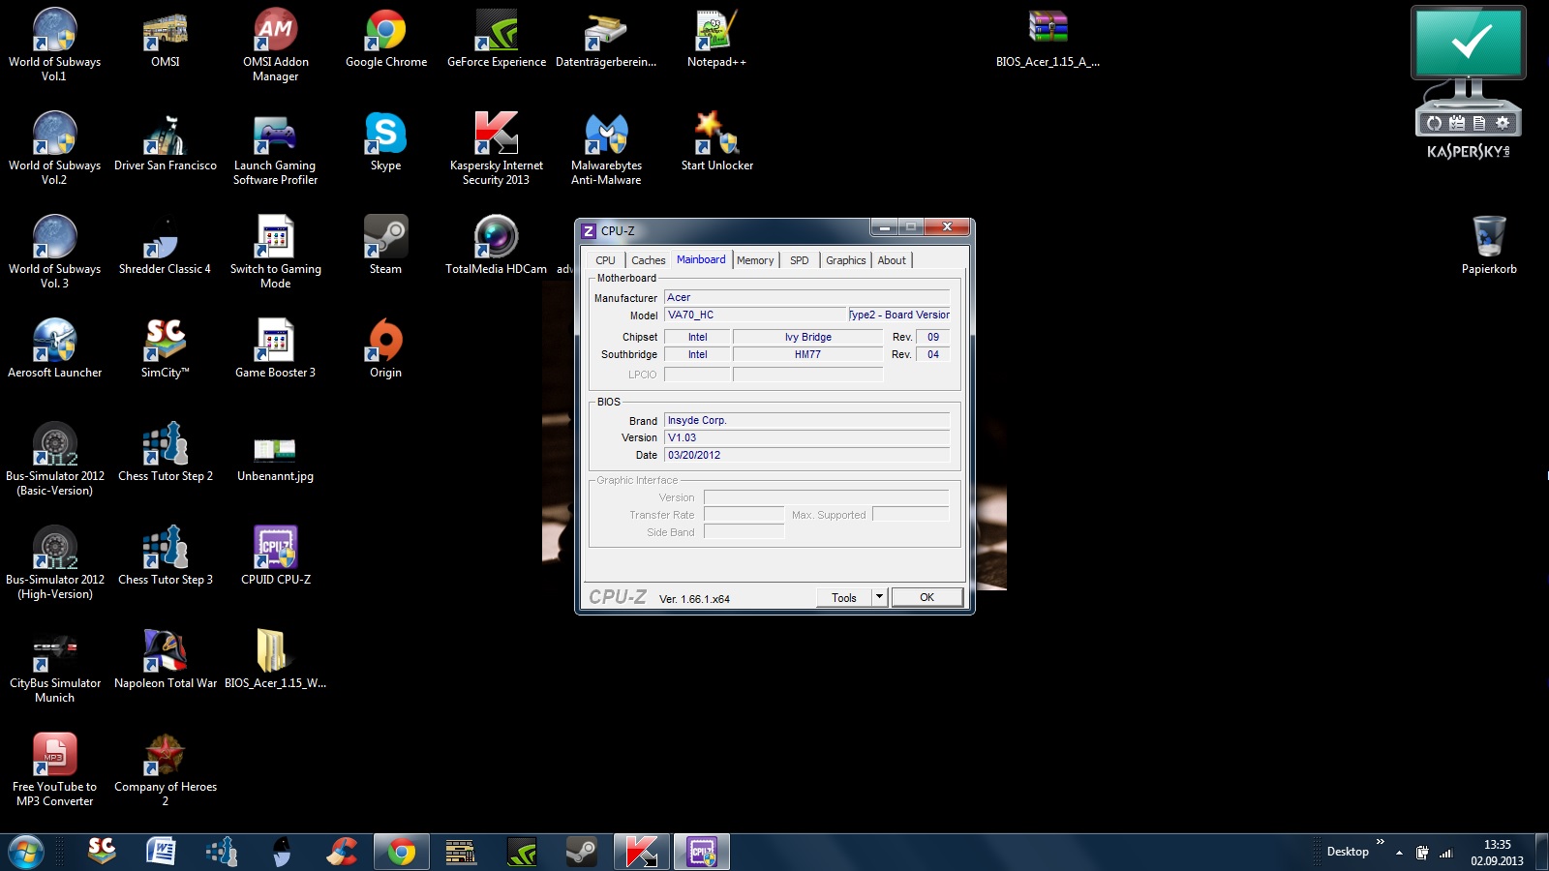
Task: Open World of Subways Vol.1 desktop shortcut
Action: coord(55,44)
